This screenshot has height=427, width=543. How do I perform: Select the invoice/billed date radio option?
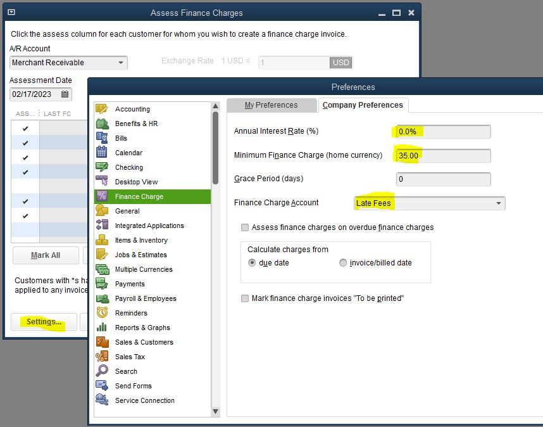(343, 263)
